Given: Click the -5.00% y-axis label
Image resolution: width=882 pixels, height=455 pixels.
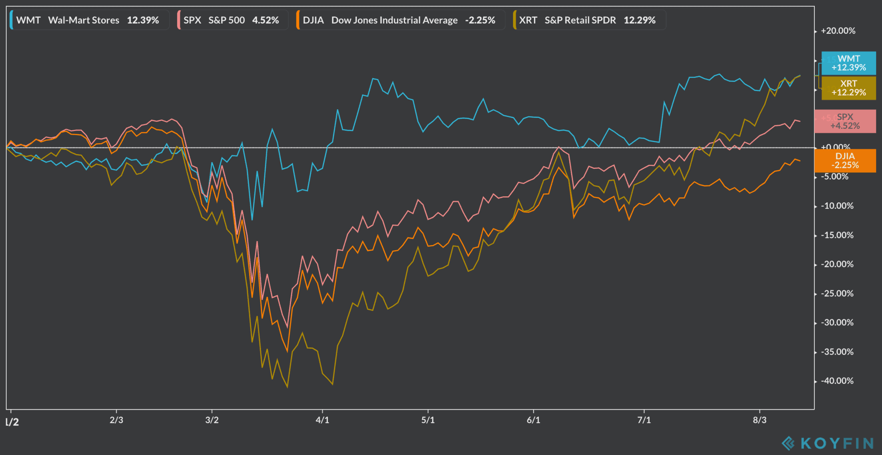Looking at the screenshot, I should pos(835,176).
